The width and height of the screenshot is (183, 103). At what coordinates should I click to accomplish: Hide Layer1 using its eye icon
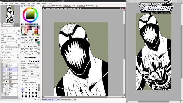[2, 93]
